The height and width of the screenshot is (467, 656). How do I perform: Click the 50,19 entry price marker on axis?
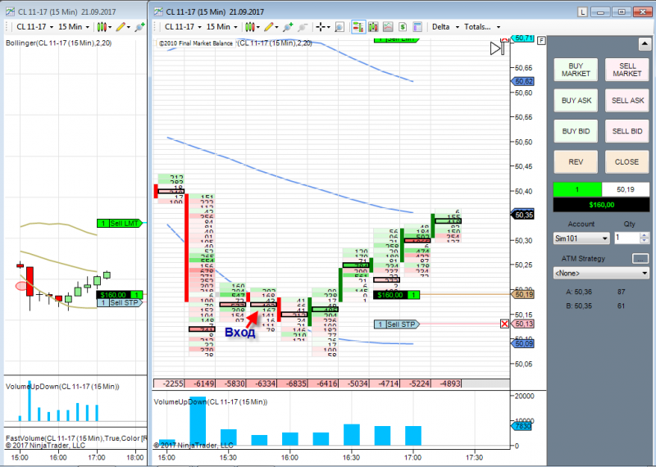(523, 295)
